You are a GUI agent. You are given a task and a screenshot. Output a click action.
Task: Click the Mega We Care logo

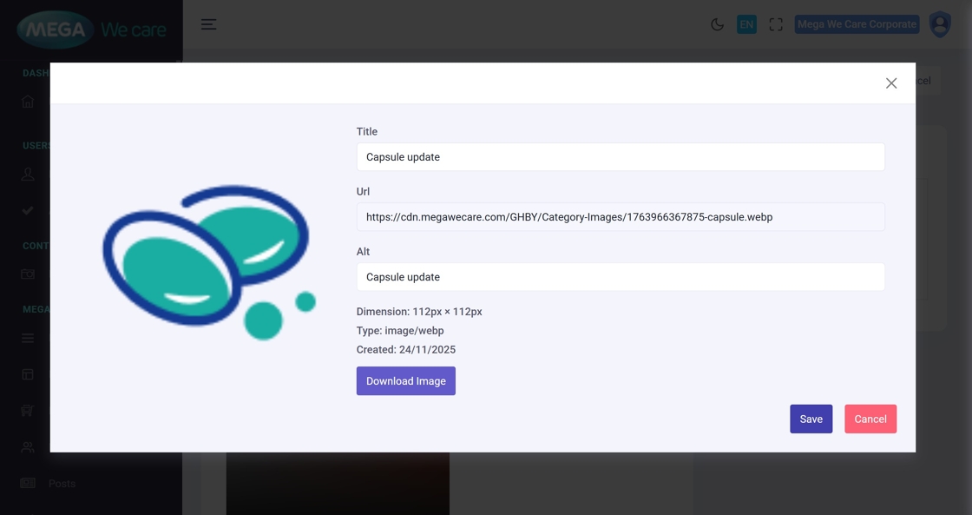click(91, 30)
